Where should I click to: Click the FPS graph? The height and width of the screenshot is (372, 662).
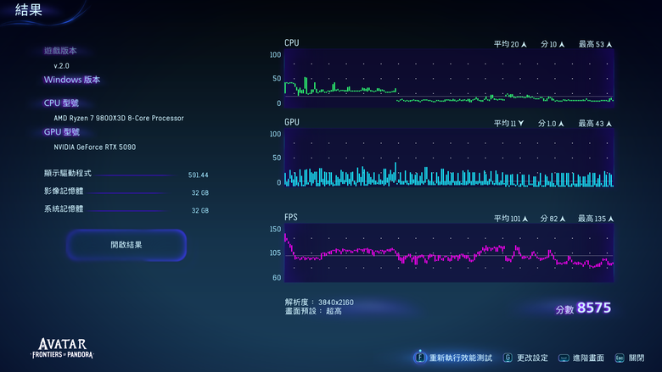(x=449, y=253)
